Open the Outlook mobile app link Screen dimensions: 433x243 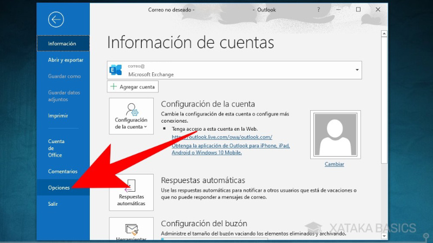click(x=231, y=149)
